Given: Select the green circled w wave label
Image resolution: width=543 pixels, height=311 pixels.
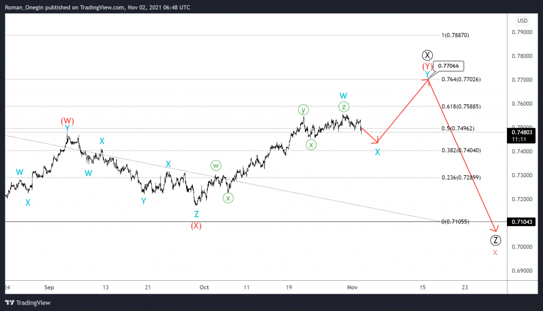Looking at the screenshot, I should pyautogui.click(x=216, y=165).
